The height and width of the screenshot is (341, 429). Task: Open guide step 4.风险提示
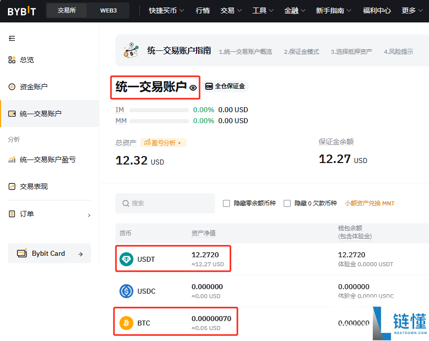click(x=398, y=51)
